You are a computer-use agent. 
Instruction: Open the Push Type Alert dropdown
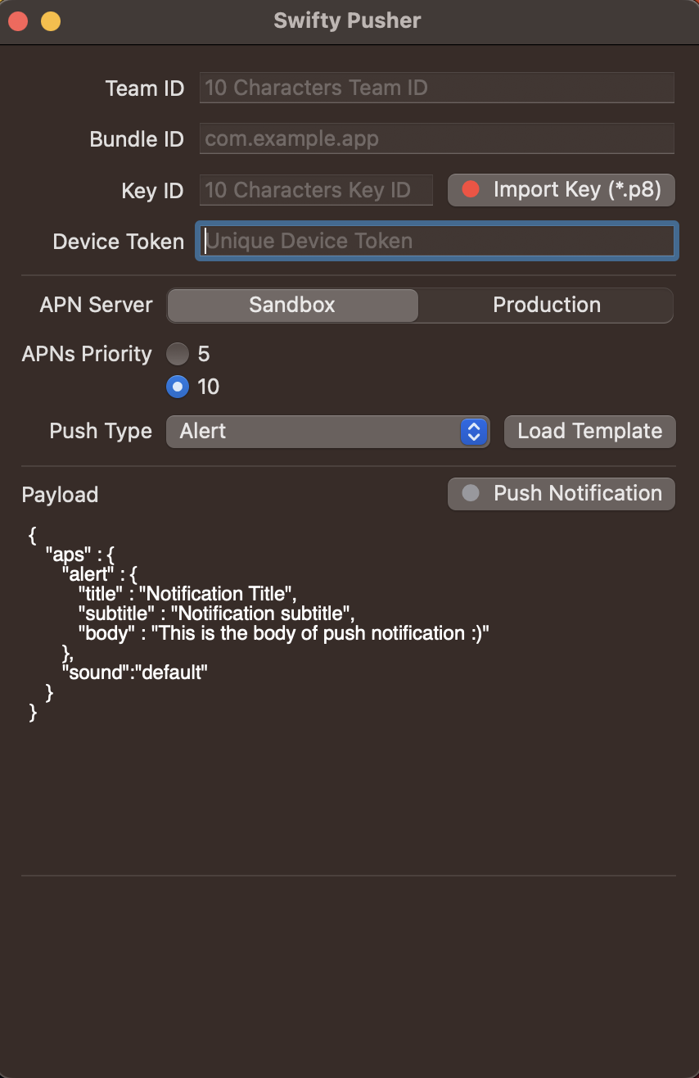click(x=319, y=432)
